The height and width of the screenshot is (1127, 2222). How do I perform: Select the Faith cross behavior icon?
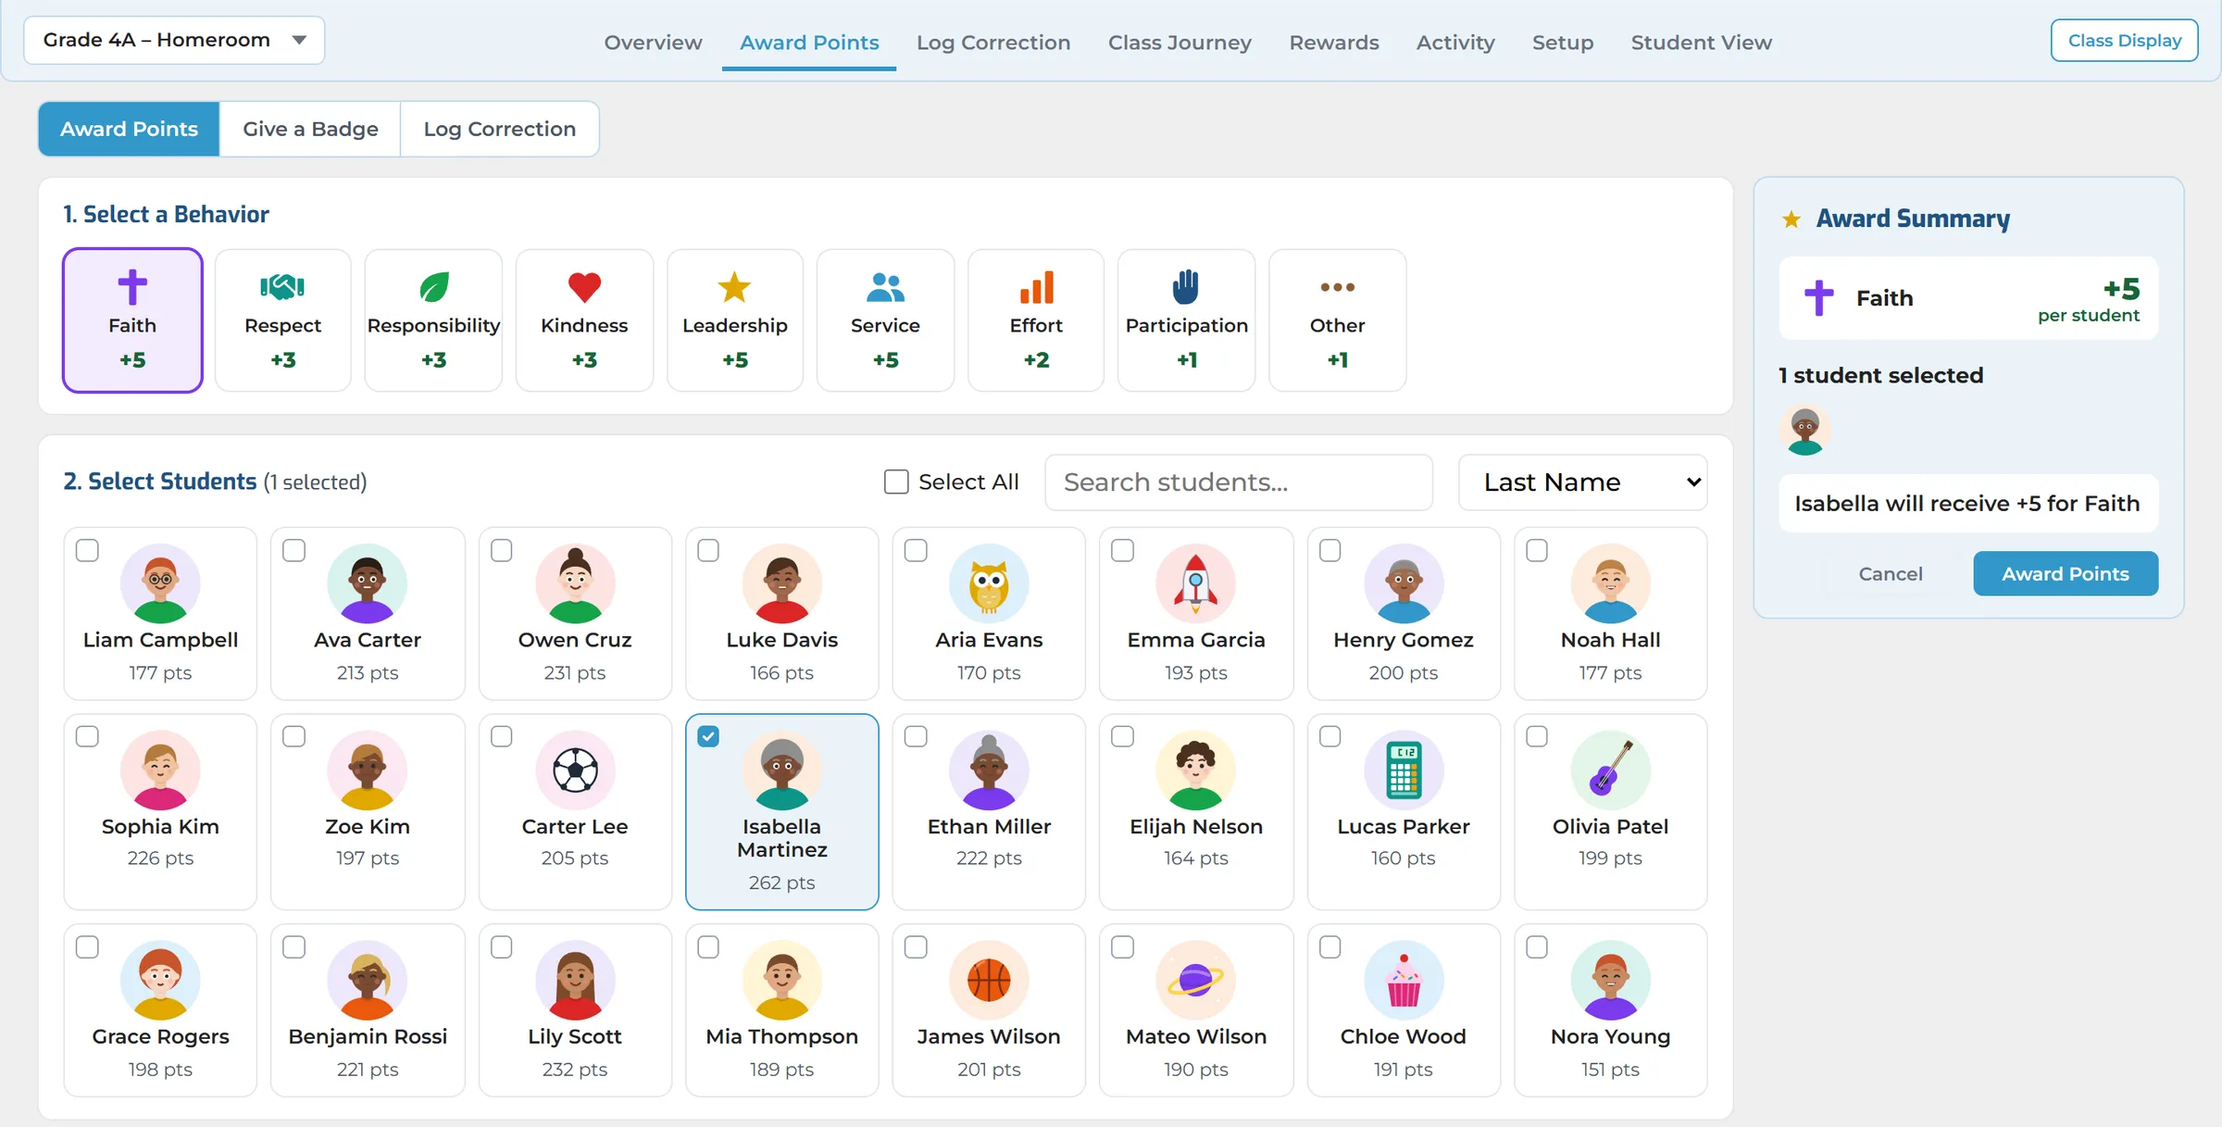pyautogui.click(x=132, y=287)
